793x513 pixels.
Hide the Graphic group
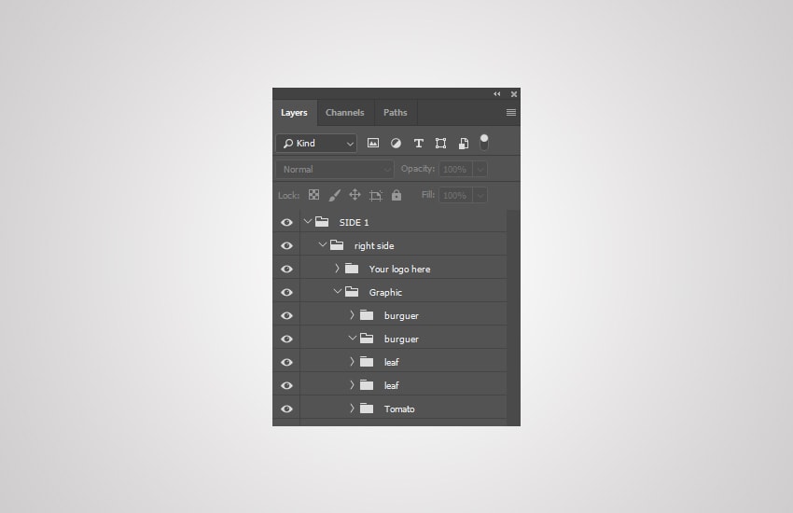coord(286,292)
